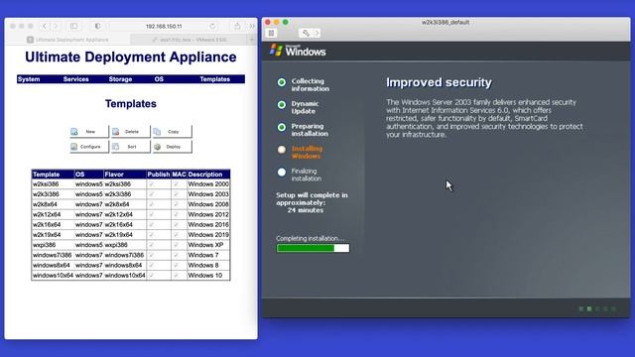Switch to Ultimate Deployment Appliance tab

coord(67,40)
